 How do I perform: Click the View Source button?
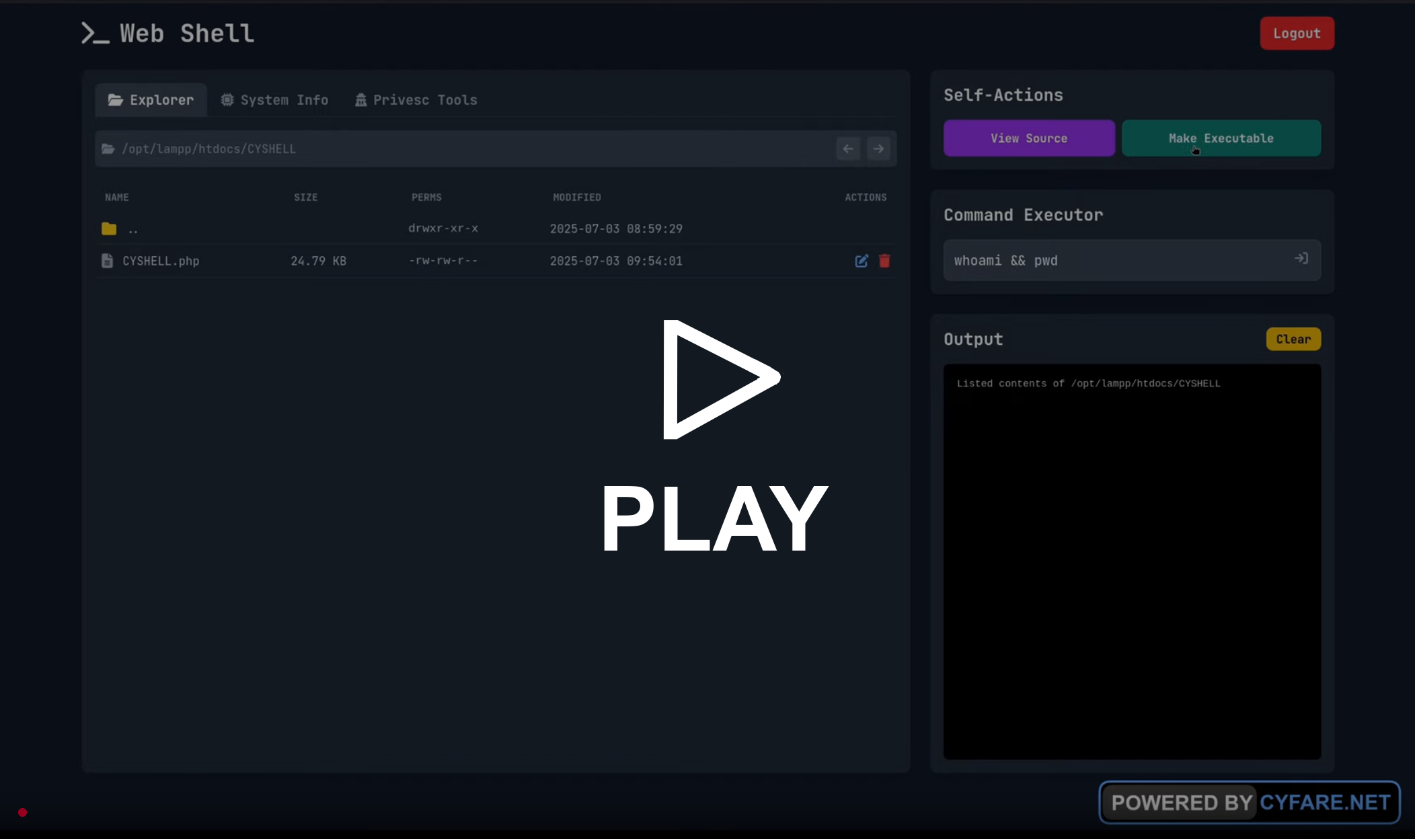pyautogui.click(x=1028, y=138)
